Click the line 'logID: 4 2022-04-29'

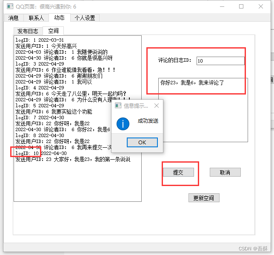click(40, 88)
